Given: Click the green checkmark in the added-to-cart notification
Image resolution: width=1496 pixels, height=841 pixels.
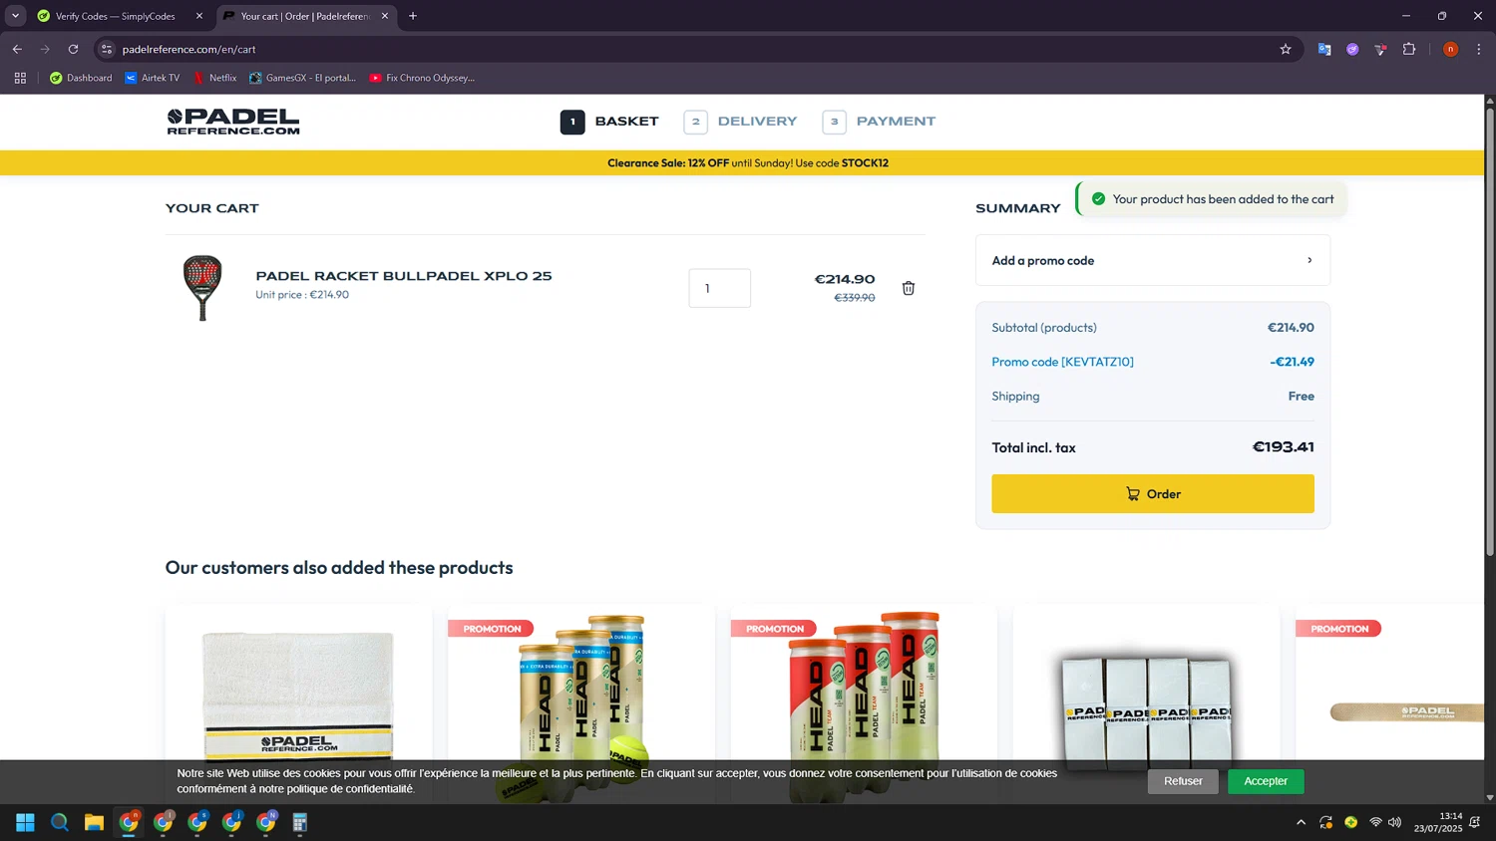Looking at the screenshot, I should point(1097,198).
